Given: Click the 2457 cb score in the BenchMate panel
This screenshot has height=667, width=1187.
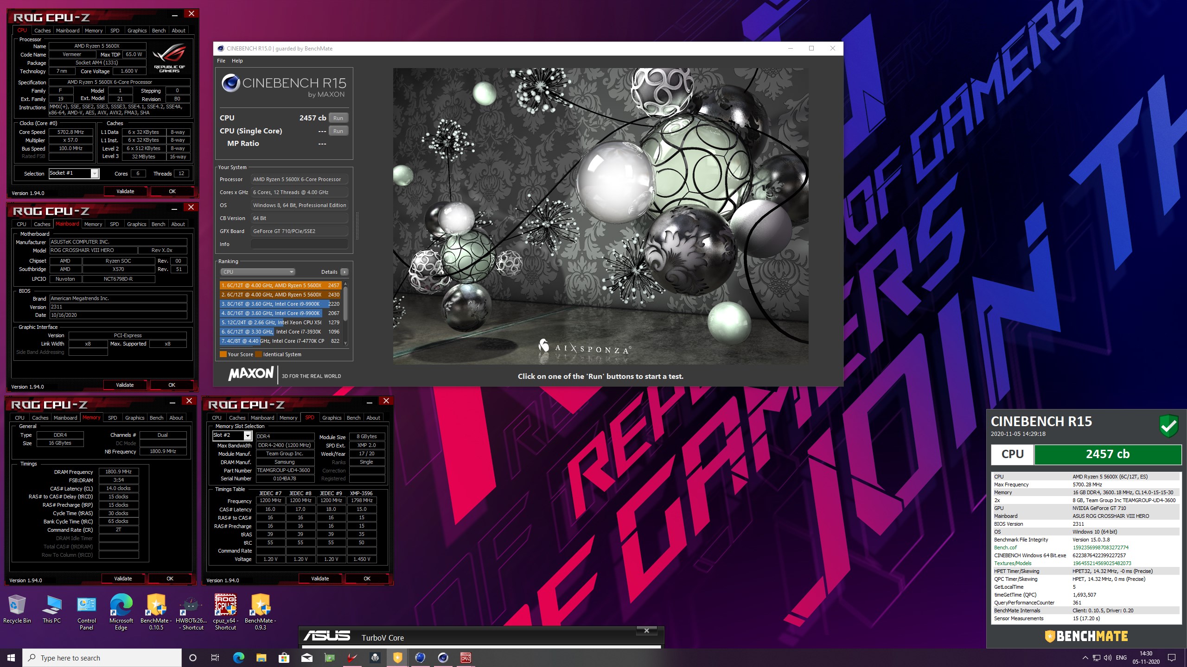Looking at the screenshot, I should tap(1108, 454).
